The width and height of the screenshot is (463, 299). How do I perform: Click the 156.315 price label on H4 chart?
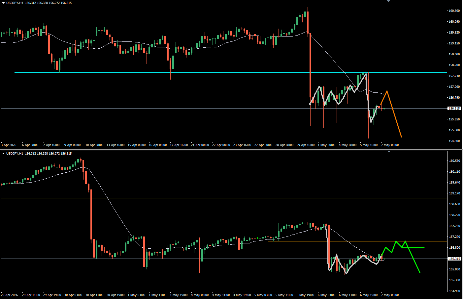pos(454,108)
